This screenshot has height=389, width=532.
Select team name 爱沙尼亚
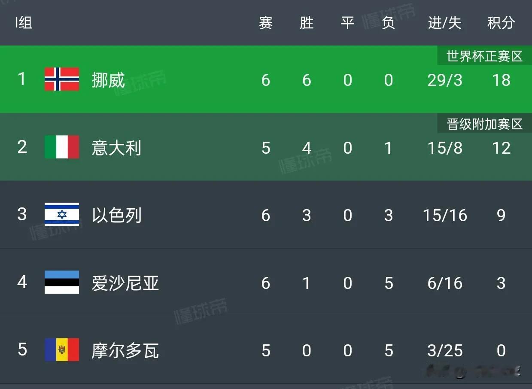pyautogui.click(x=125, y=283)
